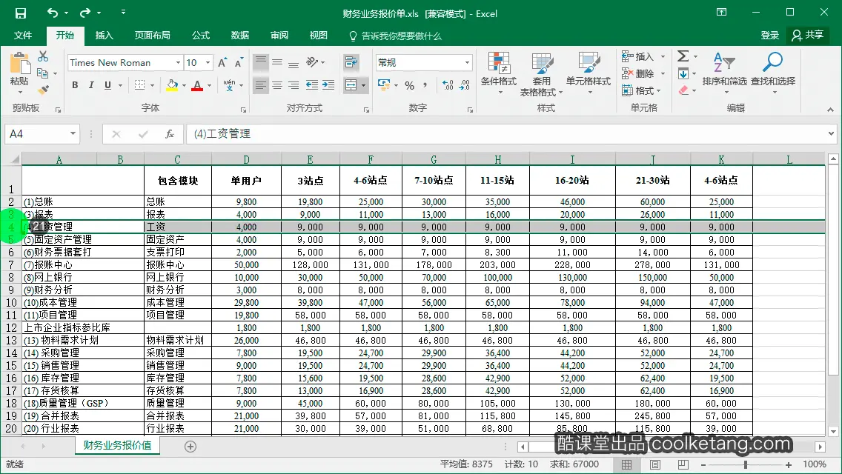Toggle merge and center cells
The image size is (842, 474).
coord(351,85)
